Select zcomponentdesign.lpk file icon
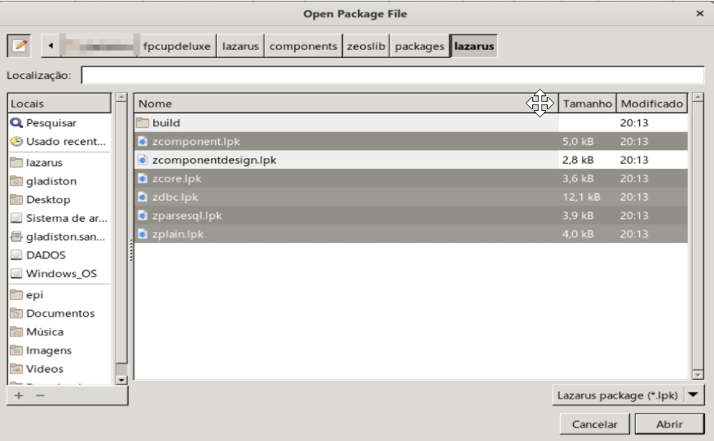Image resolution: width=714 pixels, height=441 pixels. point(143,160)
